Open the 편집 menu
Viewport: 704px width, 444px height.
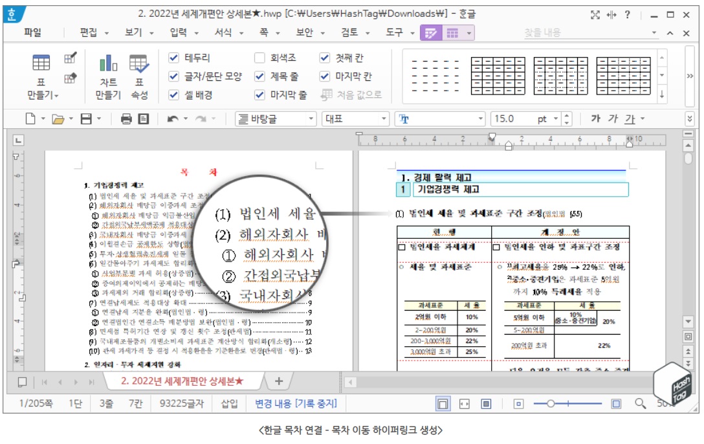(x=89, y=32)
